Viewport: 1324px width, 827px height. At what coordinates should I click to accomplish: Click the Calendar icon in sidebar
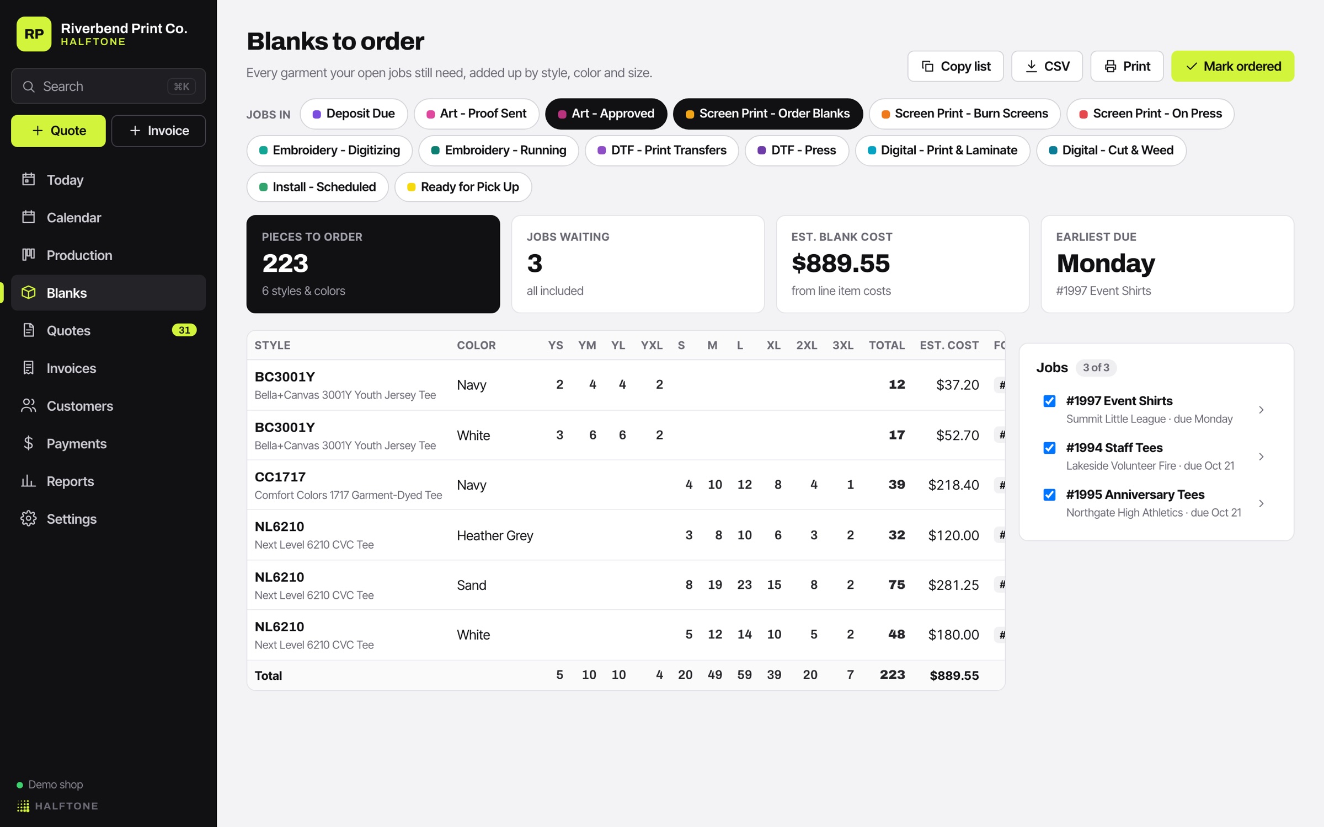28,217
